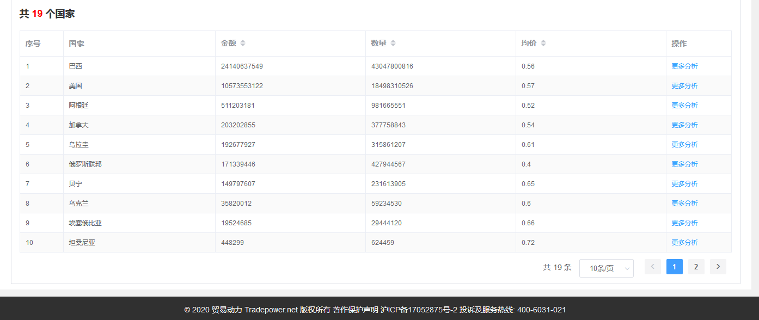Click quantity value 29444120

point(387,223)
